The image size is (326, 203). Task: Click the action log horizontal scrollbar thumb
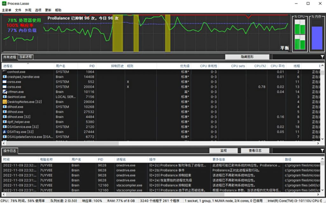coord(115,194)
